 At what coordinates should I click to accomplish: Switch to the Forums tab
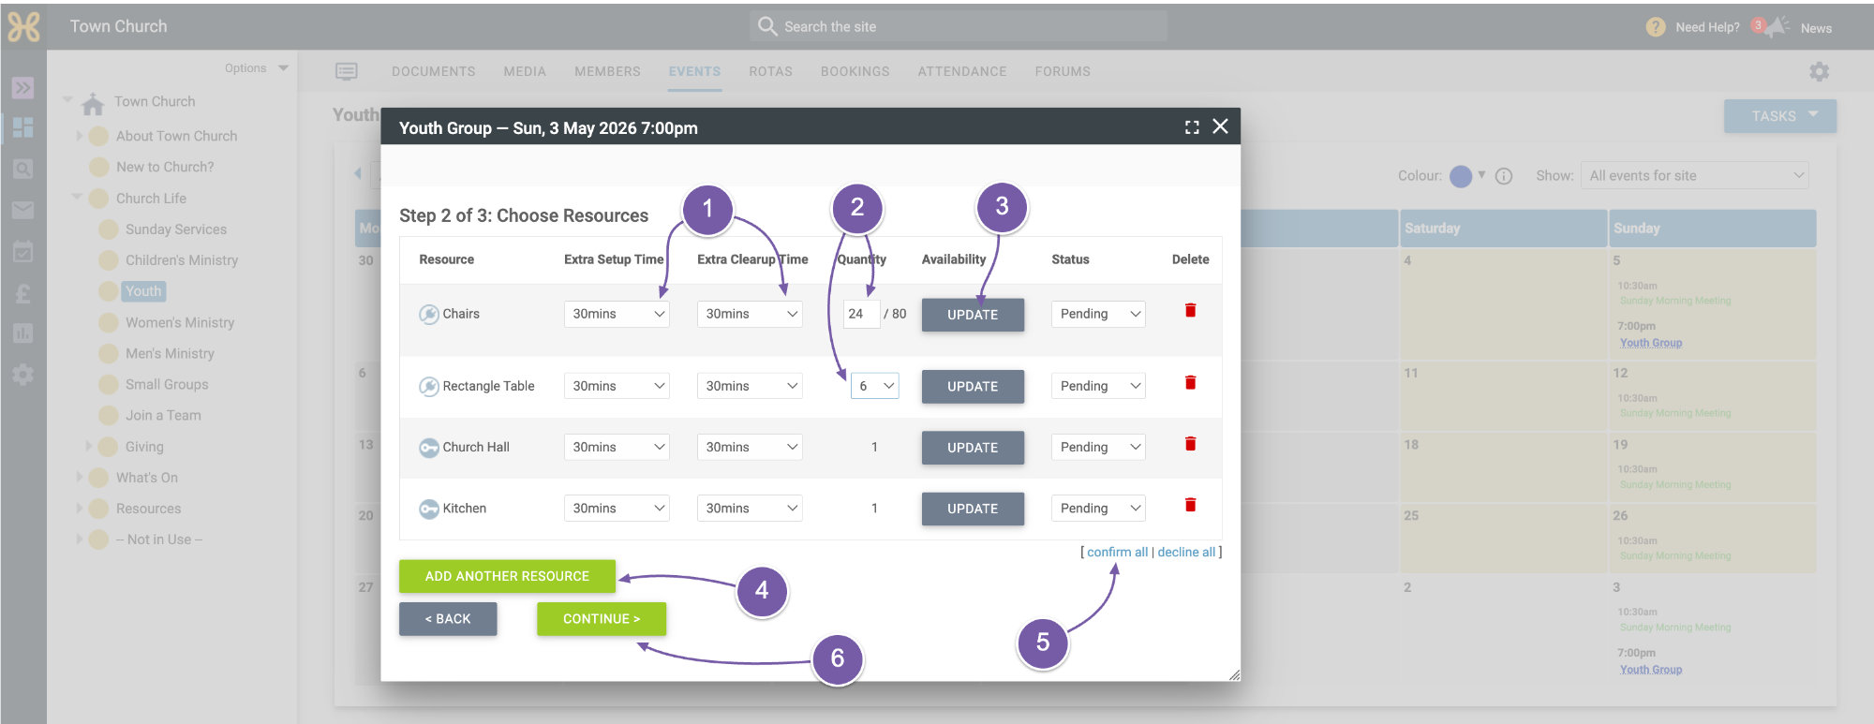coord(1063,71)
